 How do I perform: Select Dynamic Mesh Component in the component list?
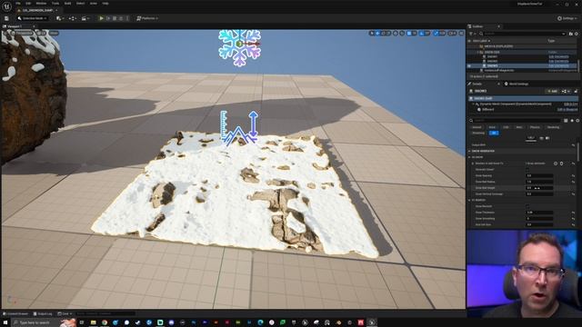[x=516, y=104]
